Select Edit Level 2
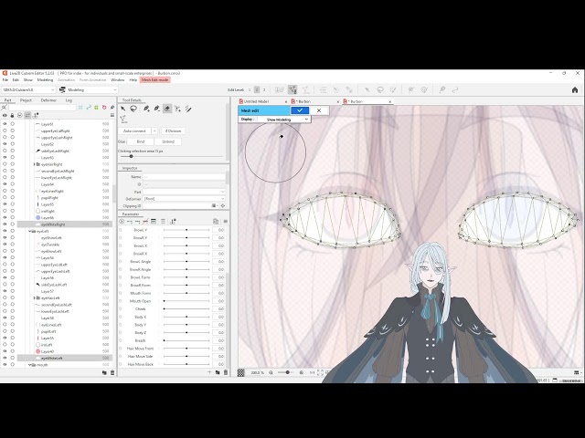Image resolution: width=585 pixels, height=438 pixels. click(x=257, y=89)
